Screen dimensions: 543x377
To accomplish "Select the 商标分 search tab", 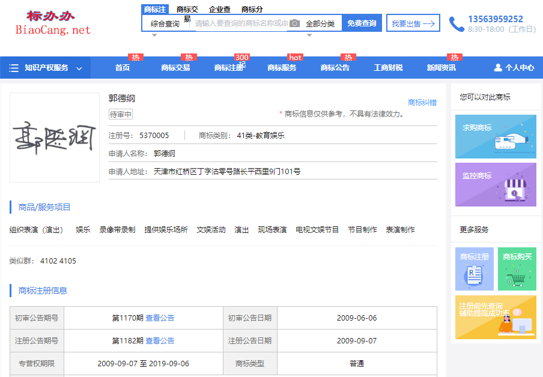I will click(252, 10).
